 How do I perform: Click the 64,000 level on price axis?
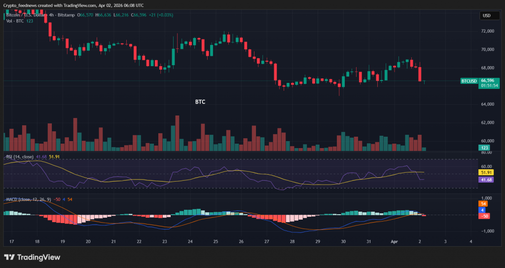tap(487, 104)
